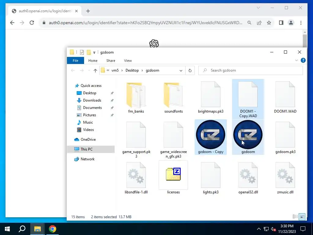Click New folder icon in title bar
The height and width of the screenshot is (235, 313).
(x=89, y=52)
